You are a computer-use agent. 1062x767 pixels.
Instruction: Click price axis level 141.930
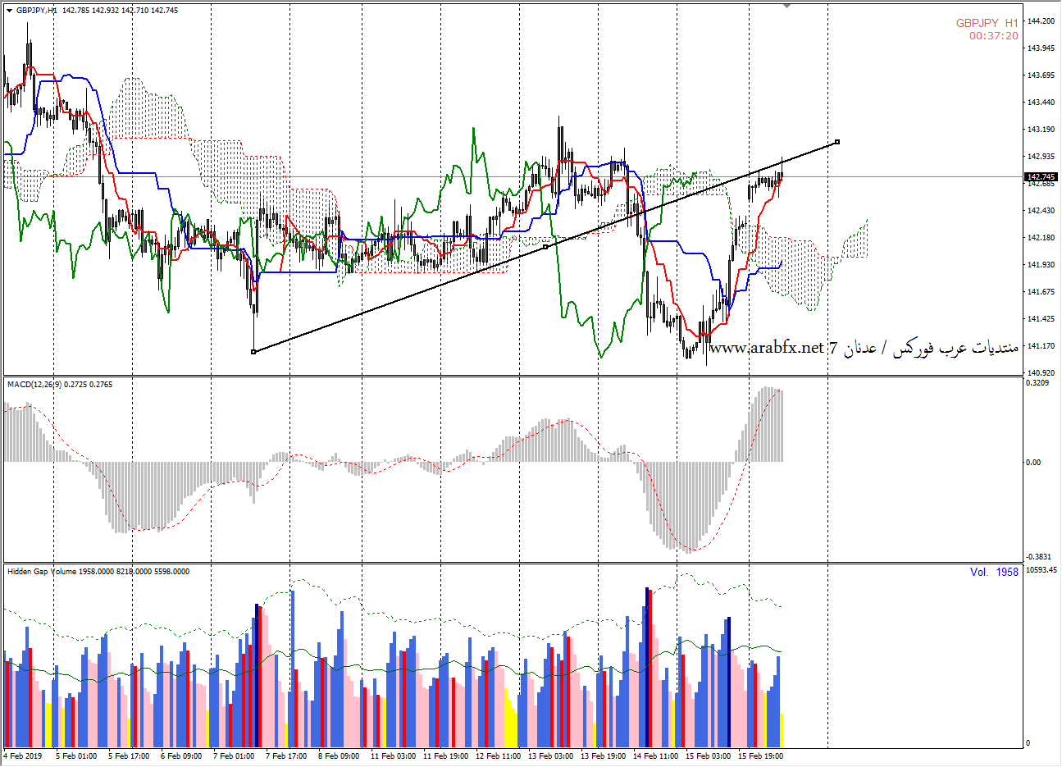pyautogui.click(x=1041, y=265)
